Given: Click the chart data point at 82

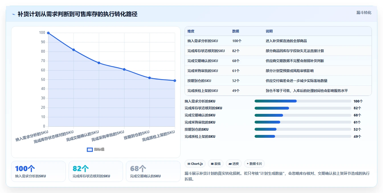Looking at the screenshot, I should point(73,50).
